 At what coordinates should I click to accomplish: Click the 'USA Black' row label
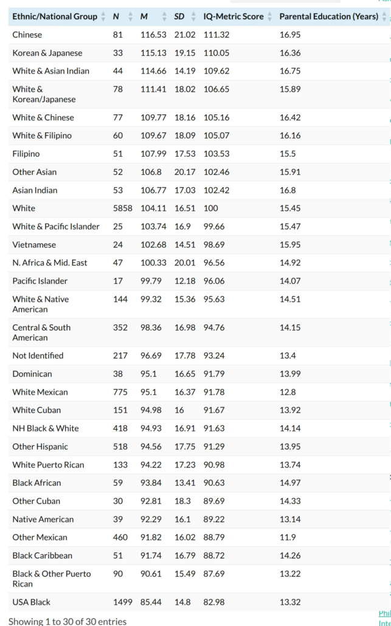pos(32,602)
